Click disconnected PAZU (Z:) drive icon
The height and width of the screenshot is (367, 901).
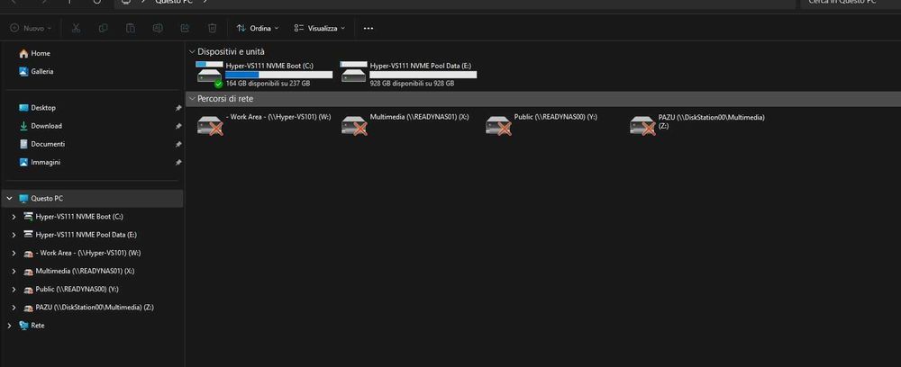642,125
